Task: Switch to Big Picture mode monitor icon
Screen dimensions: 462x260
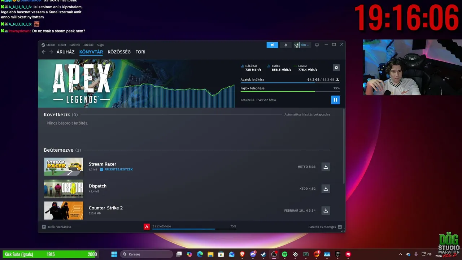Action: coord(317,45)
